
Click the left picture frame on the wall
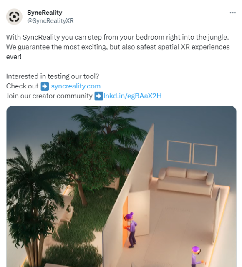pos(179,151)
